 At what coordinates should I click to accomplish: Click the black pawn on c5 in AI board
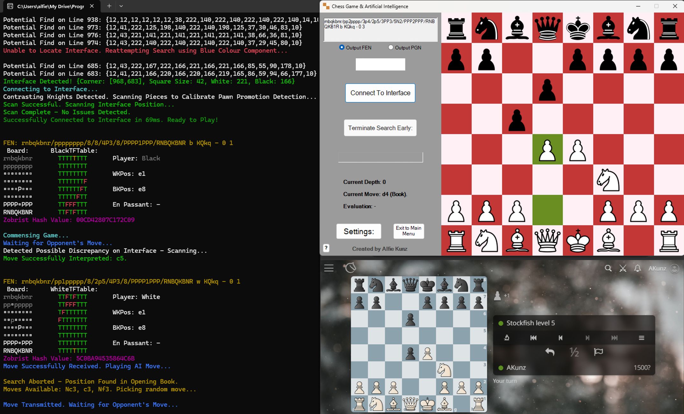(517, 119)
